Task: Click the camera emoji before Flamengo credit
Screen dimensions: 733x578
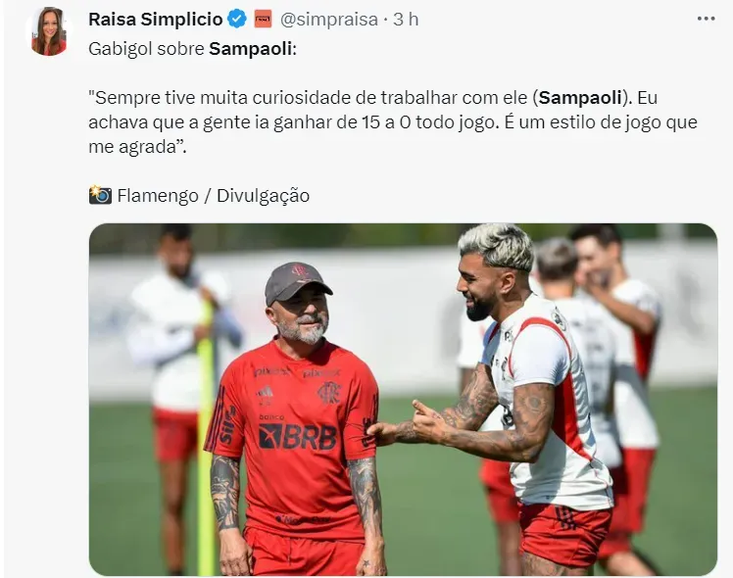Action: (100, 195)
